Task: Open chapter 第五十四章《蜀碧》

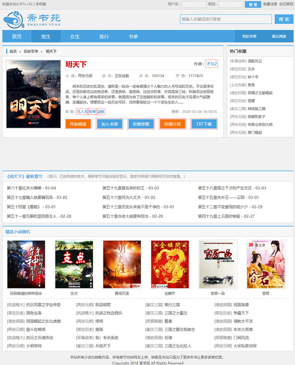Action: (x=24, y=207)
